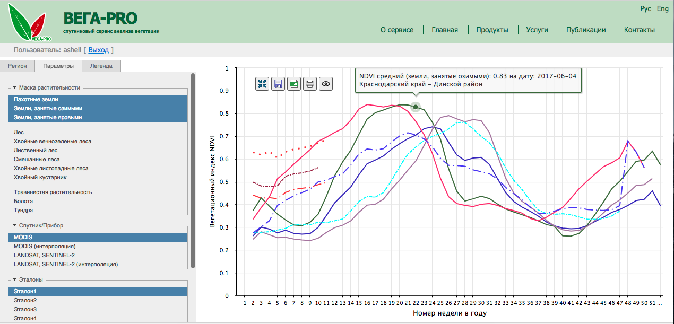Toggle the Пахотные земли mask selection
674x324 pixels.
[x=36, y=99]
